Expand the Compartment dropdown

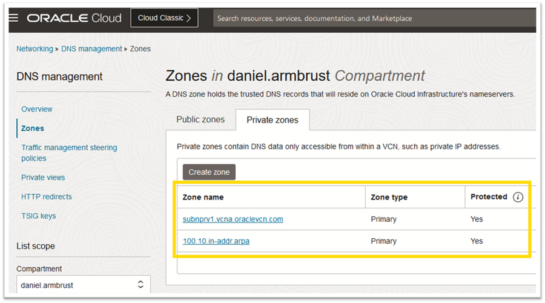83,284
